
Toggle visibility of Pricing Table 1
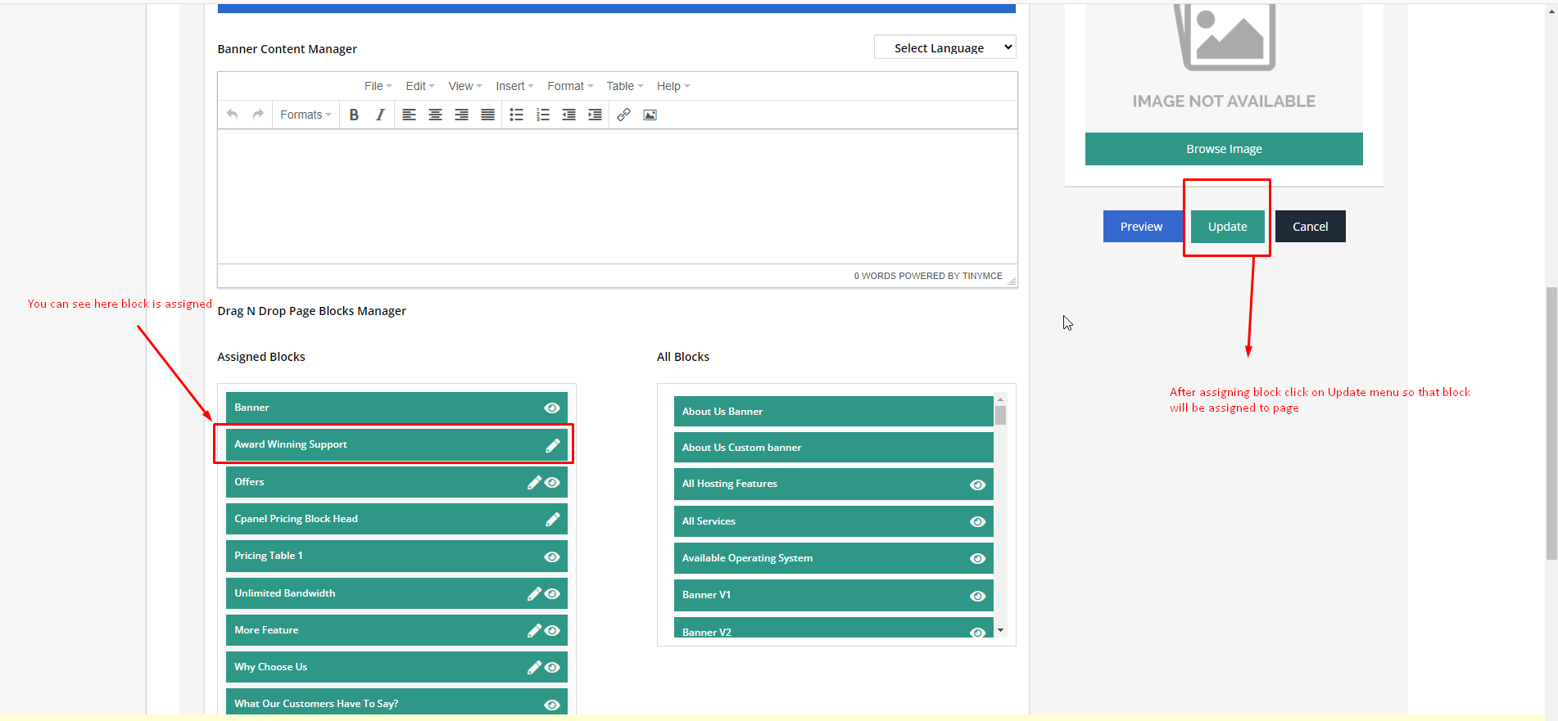[x=552, y=557]
